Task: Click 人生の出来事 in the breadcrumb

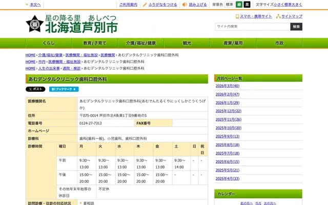Action: pos(48,68)
